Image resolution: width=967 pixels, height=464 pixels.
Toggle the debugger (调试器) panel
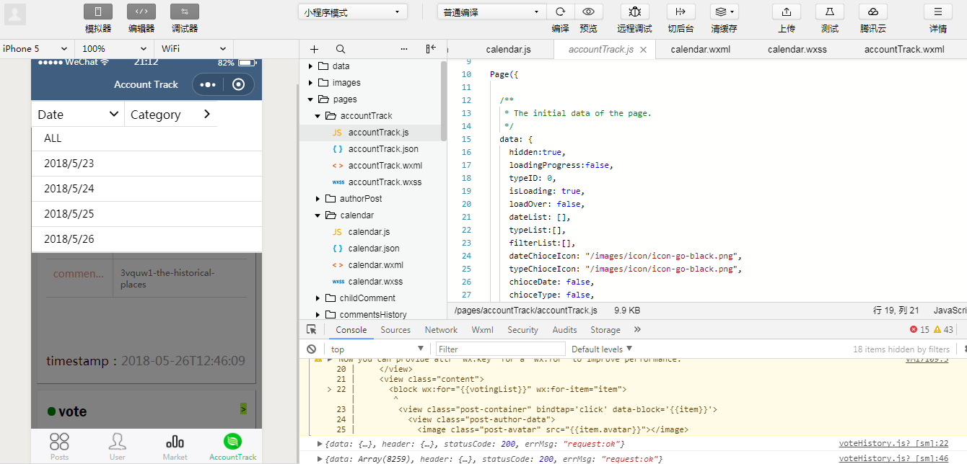pos(185,12)
